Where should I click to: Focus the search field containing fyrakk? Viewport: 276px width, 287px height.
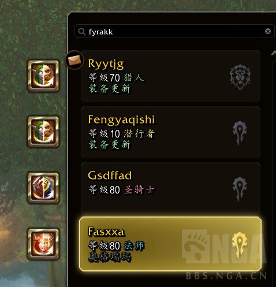point(174,31)
